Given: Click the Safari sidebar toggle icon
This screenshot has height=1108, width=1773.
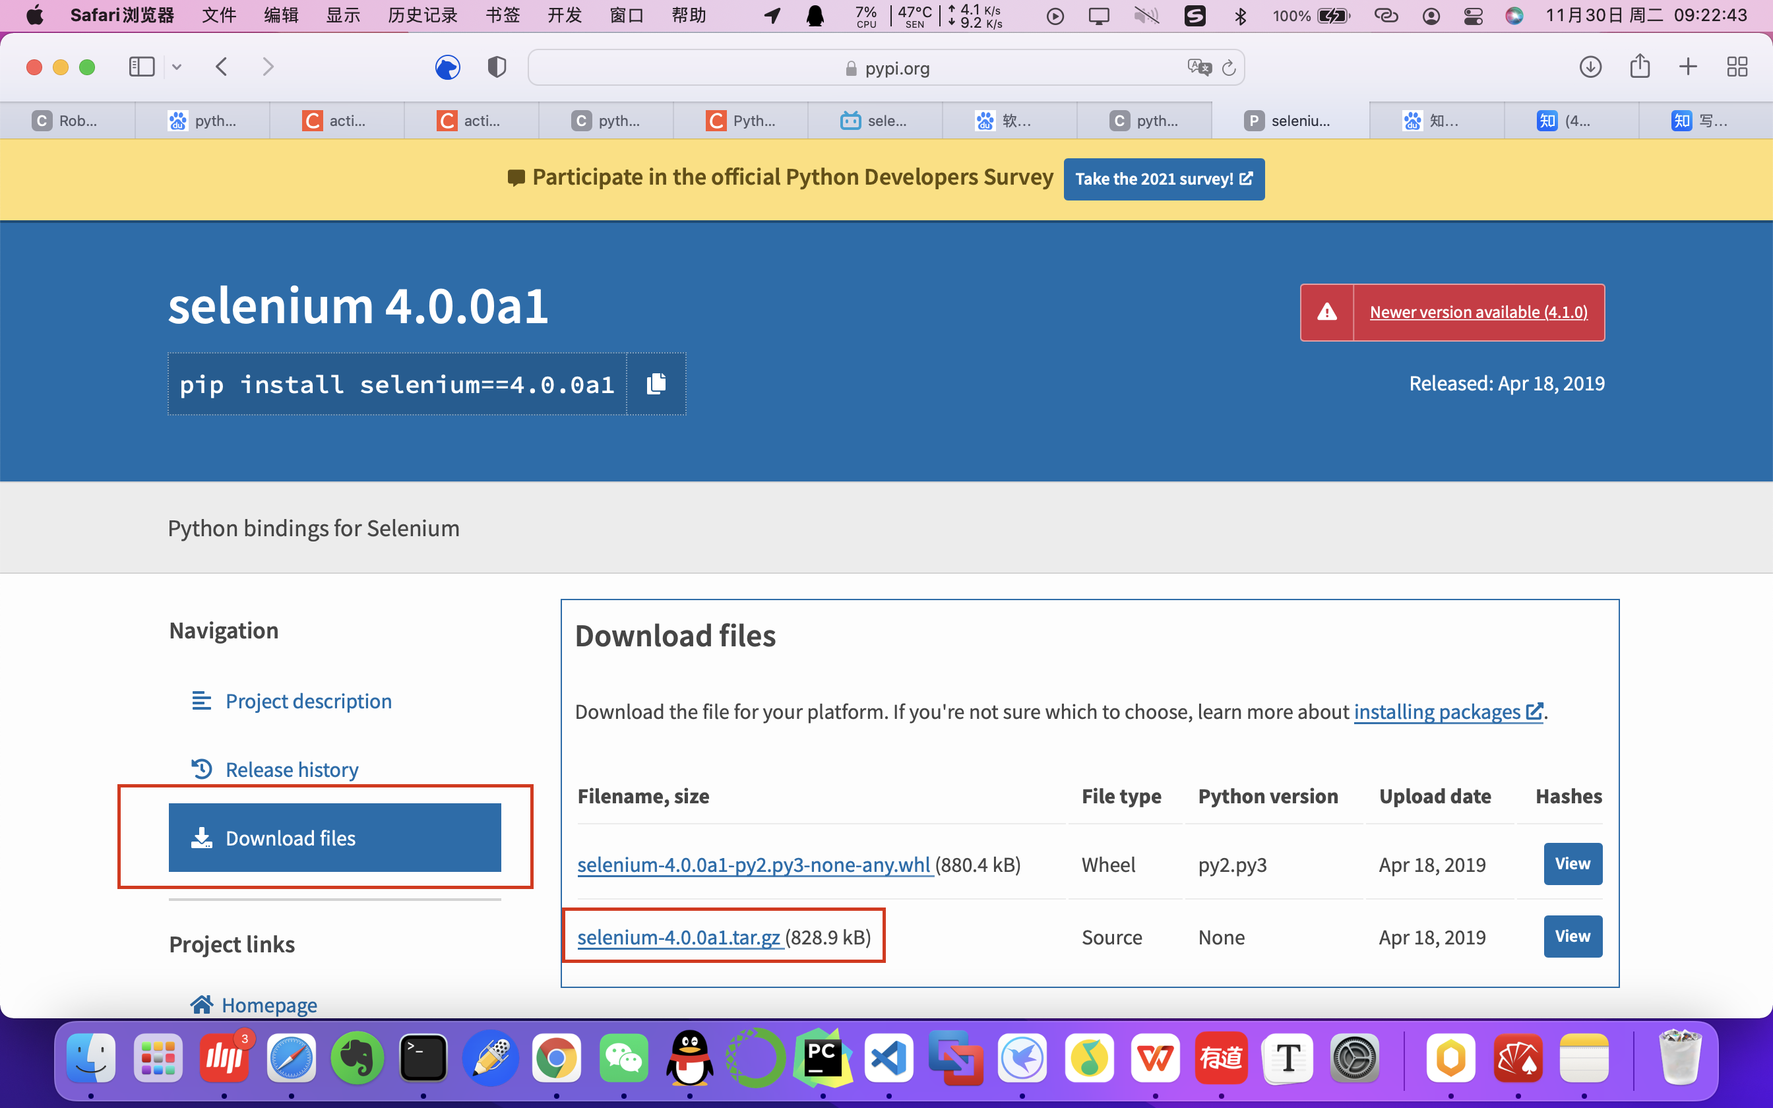Looking at the screenshot, I should (141, 67).
